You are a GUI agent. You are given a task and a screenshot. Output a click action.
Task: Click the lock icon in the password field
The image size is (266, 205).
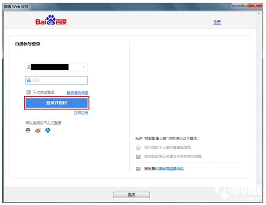pyautogui.click(x=29, y=80)
